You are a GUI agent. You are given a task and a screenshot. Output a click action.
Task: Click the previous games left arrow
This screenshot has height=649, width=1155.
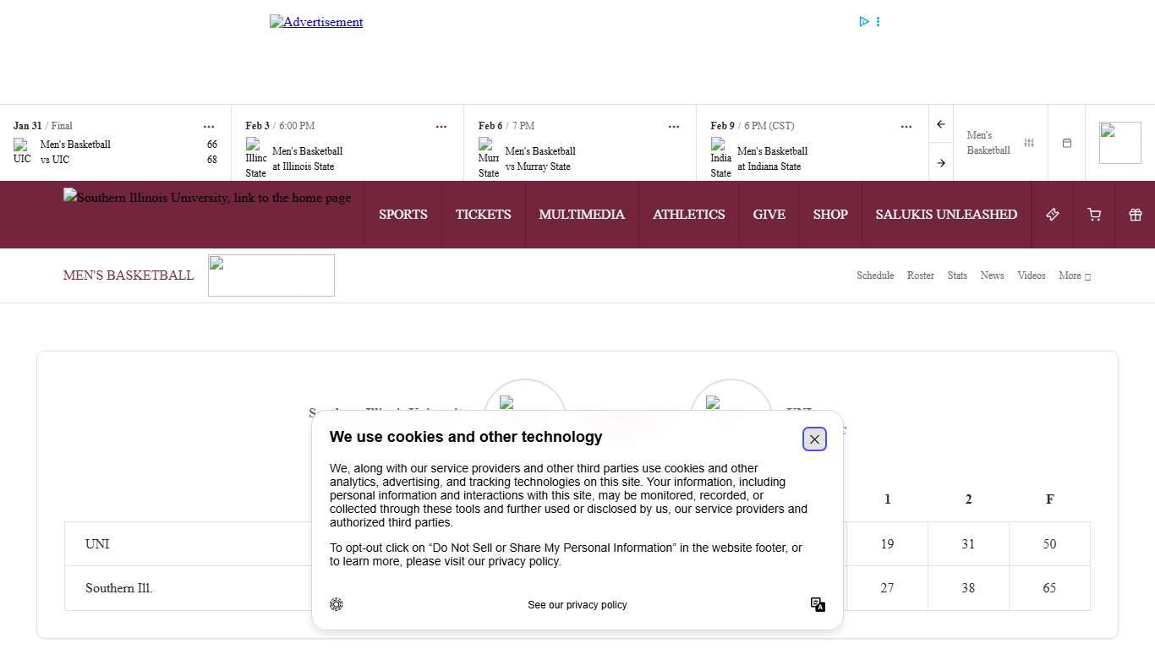click(x=940, y=124)
